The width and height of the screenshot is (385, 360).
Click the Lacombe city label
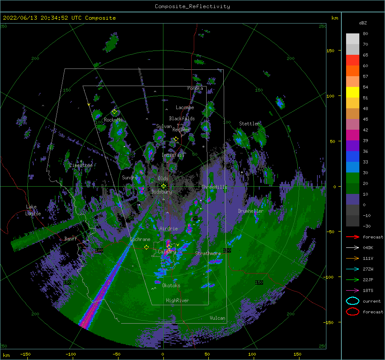pyautogui.click(x=185, y=107)
